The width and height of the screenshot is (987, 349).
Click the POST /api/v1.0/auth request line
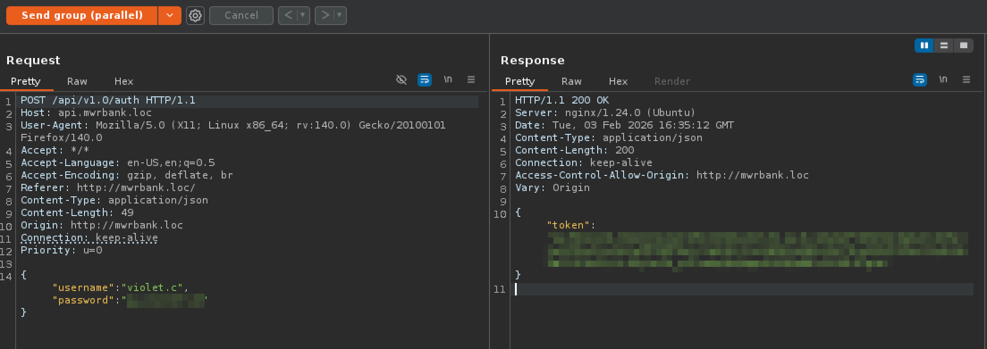click(x=108, y=100)
